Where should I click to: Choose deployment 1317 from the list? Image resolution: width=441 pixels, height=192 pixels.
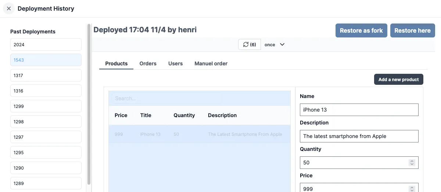[x=46, y=75]
